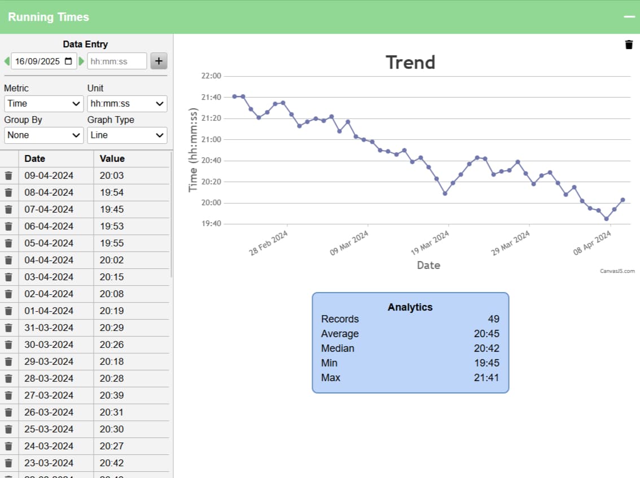640x478 pixels.
Task: Delete the 01-04-2024 record
Action: pos(8,311)
